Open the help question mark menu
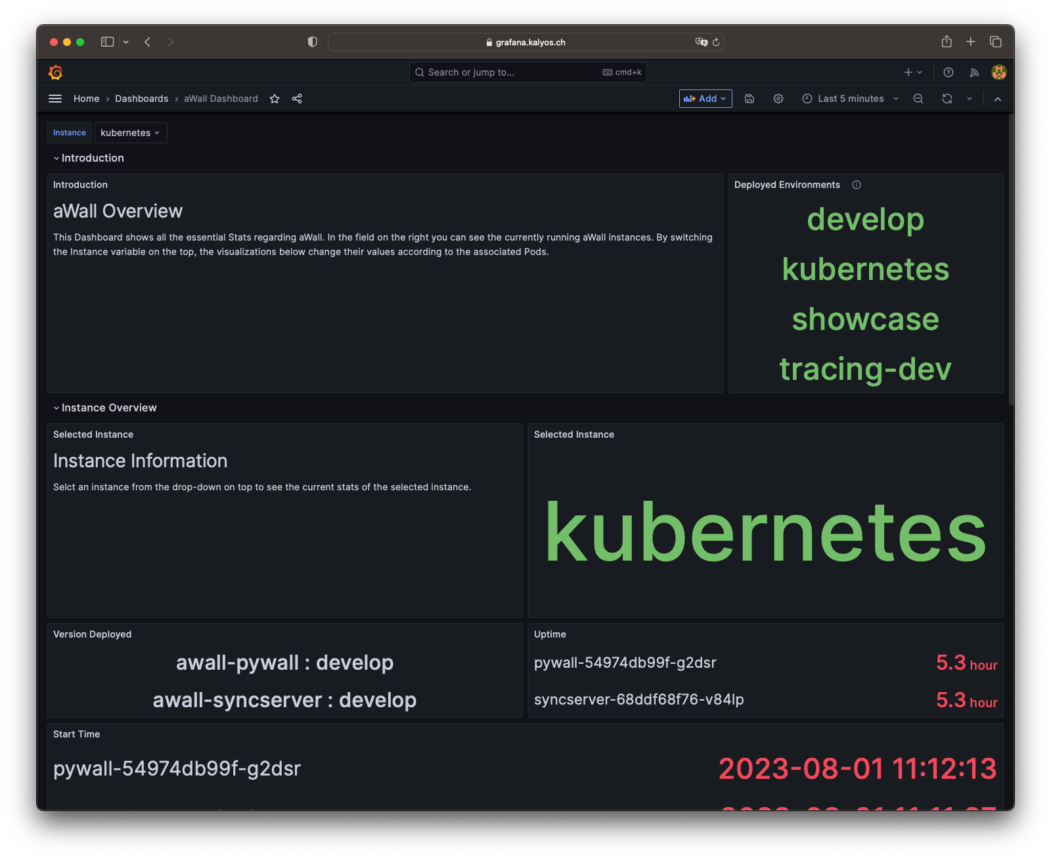This screenshot has height=859, width=1051. pyautogui.click(x=949, y=72)
